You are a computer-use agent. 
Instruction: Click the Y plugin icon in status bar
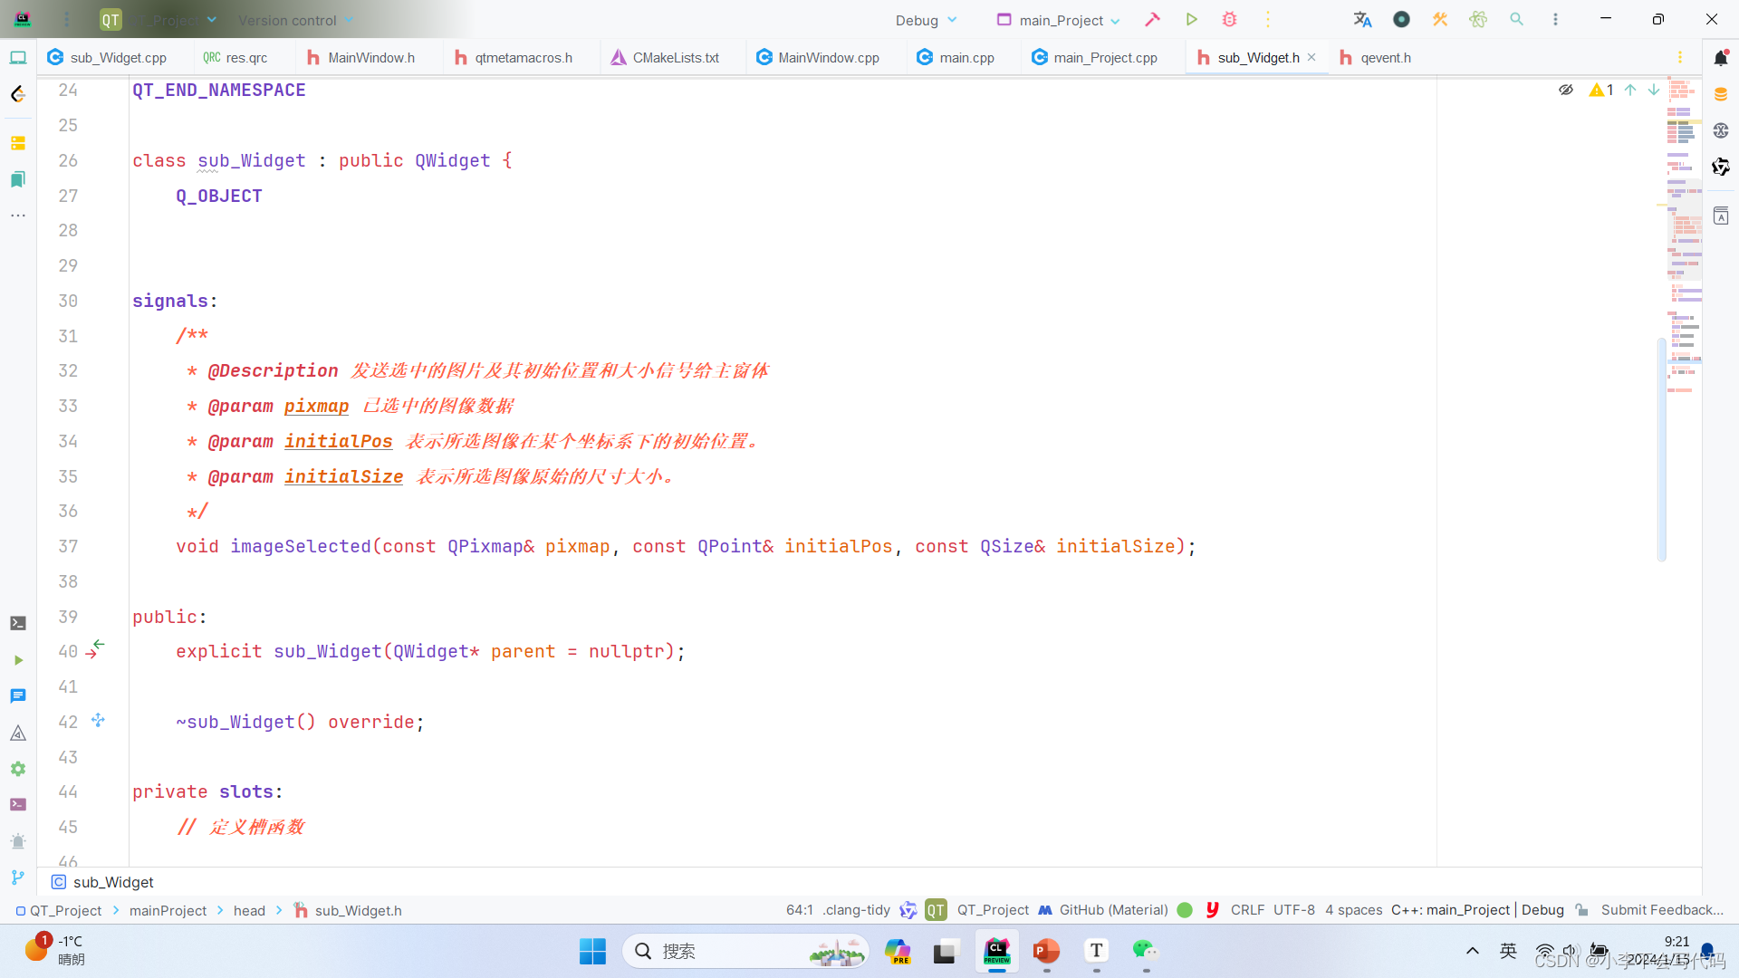pos(1212,909)
